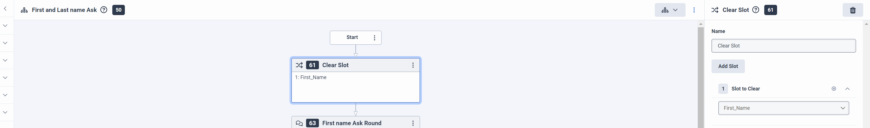Open the First_Name slot dropdown
Screen dimensions: 870x128
(783, 108)
